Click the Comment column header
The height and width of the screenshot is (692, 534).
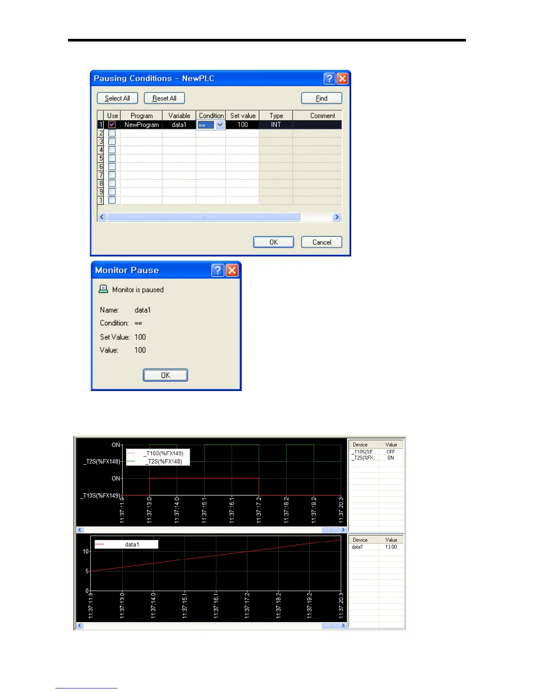click(317, 115)
